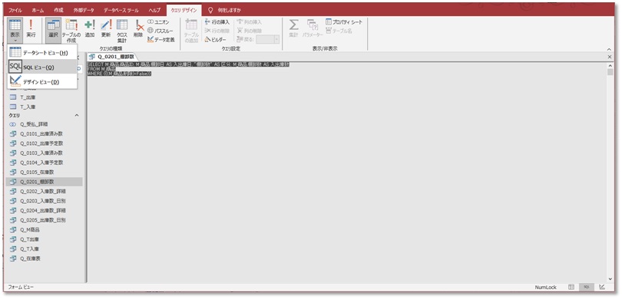Select query Q_0201_棚卸数 in navigation
The height and width of the screenshot is (299, 622).
tap(45, 182)
